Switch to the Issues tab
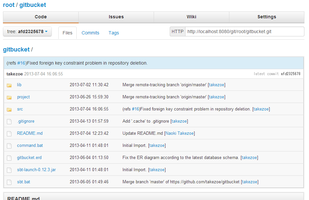 coord(116,17)
